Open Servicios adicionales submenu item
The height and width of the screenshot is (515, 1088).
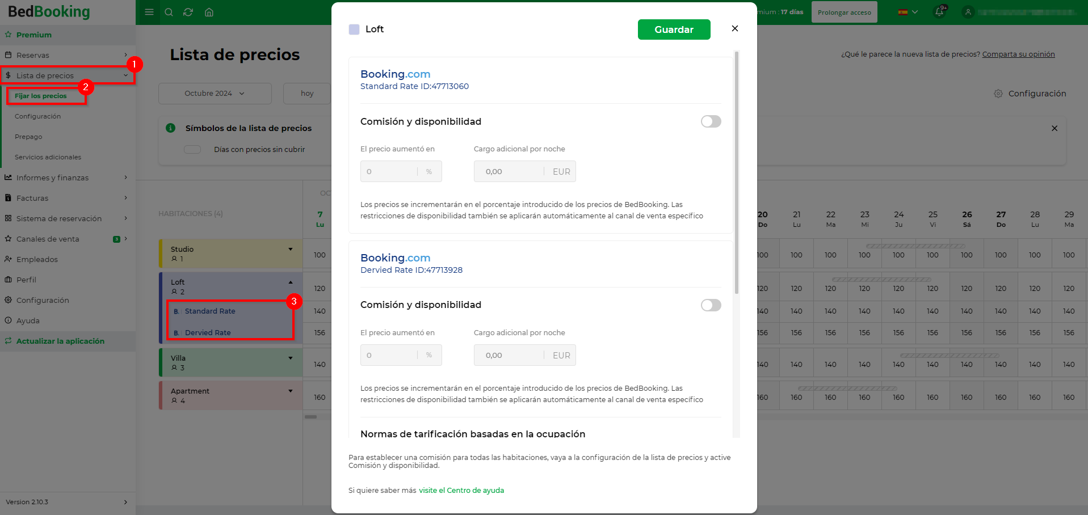(x=48, y=157)
